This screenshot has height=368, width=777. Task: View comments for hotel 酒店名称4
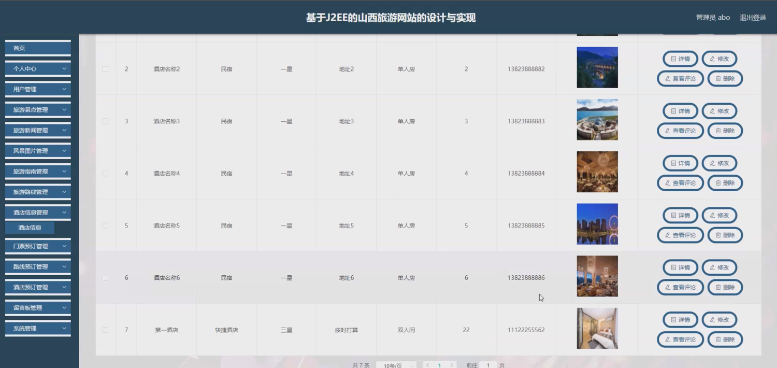(x=680, y=183)
